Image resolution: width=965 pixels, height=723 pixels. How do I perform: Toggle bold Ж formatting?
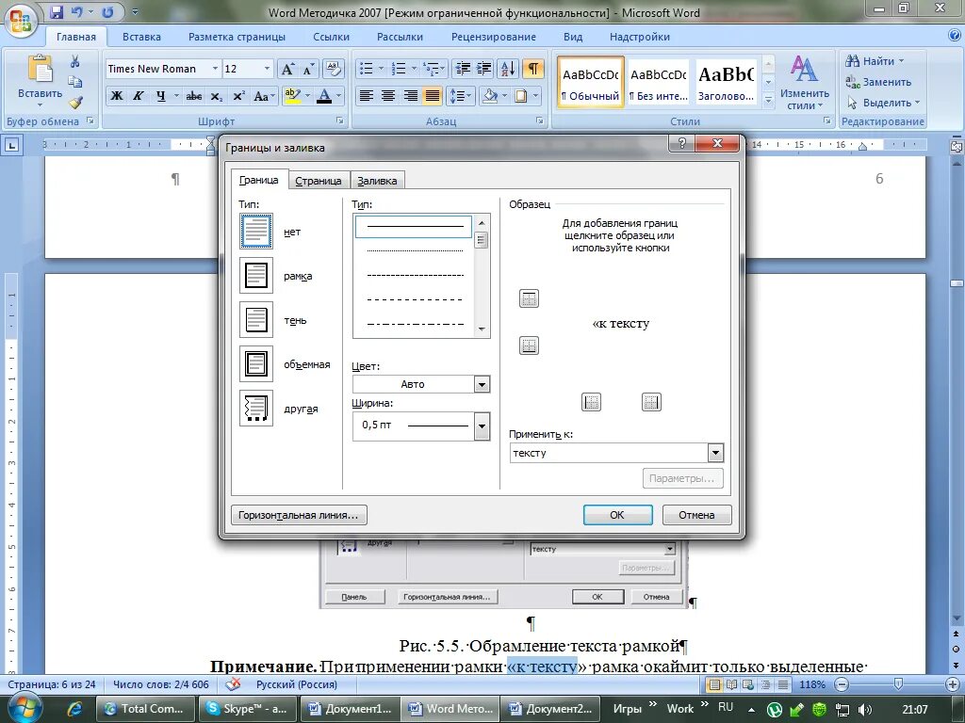click(x=116, y=96)
